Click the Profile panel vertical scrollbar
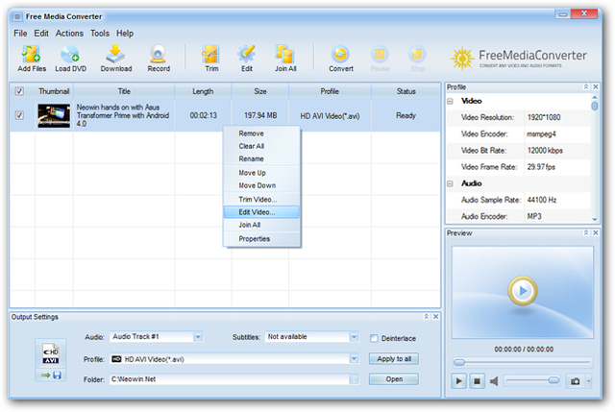 [x=595, y=158]
